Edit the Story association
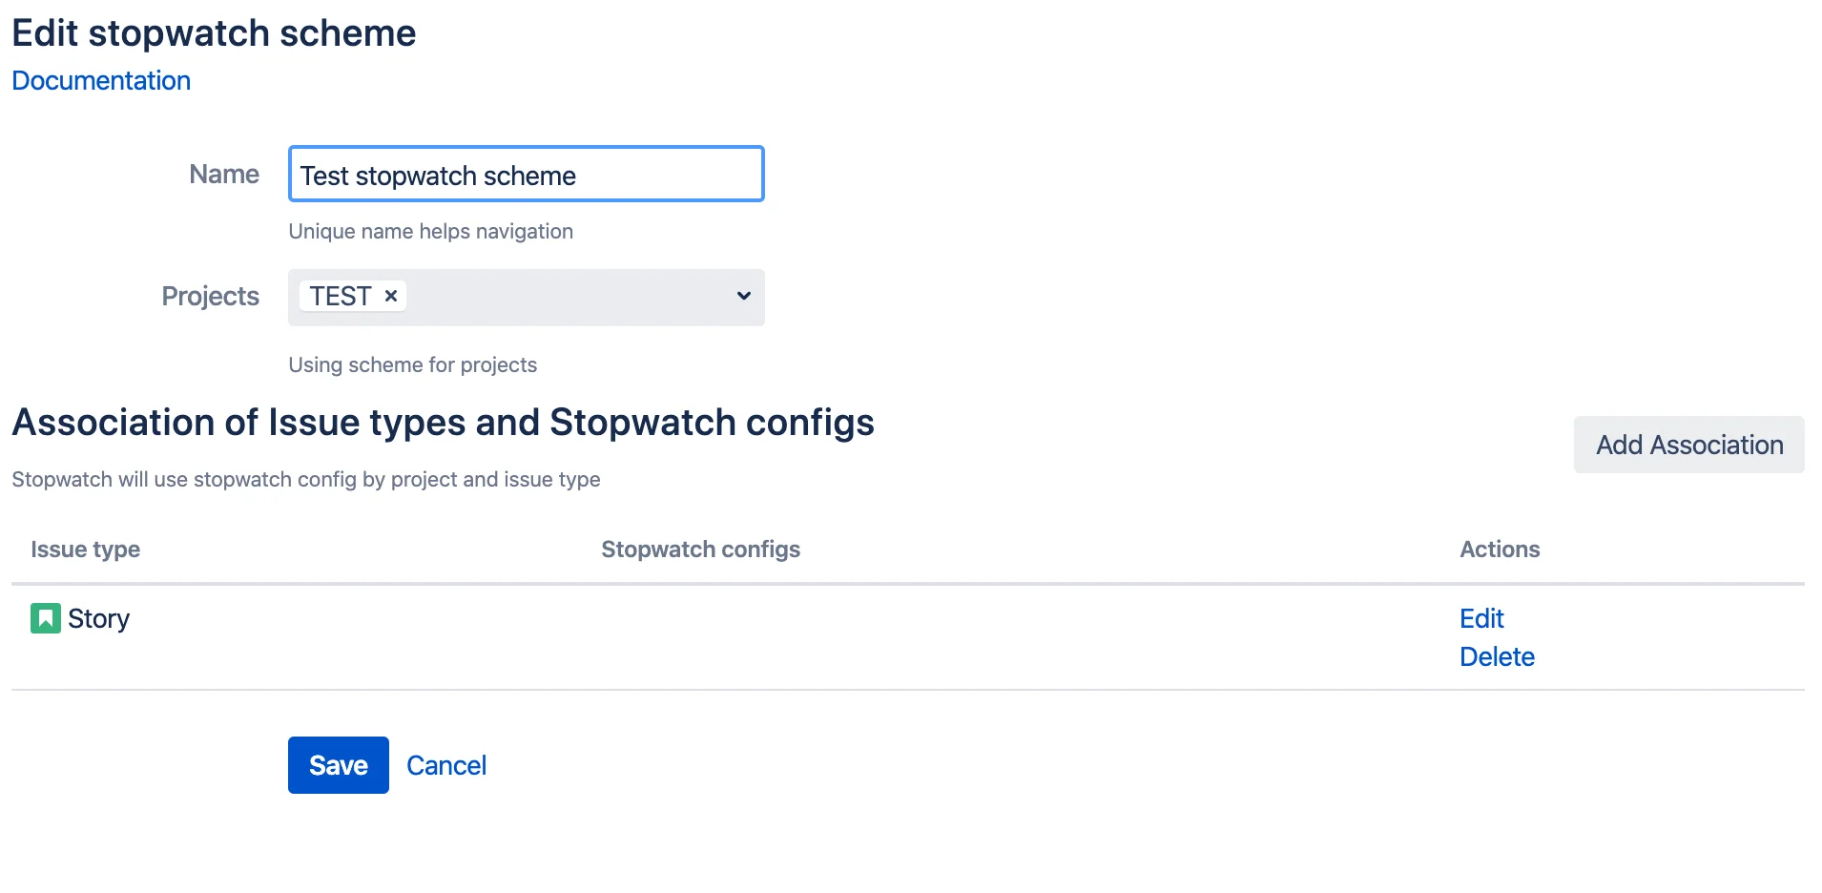1822x893 pixels. [1481, 619]
